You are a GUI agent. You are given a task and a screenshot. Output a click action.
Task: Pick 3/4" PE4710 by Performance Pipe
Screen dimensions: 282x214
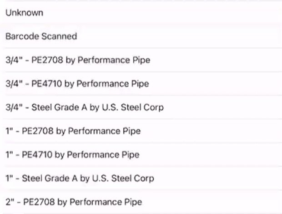(77, 84)
